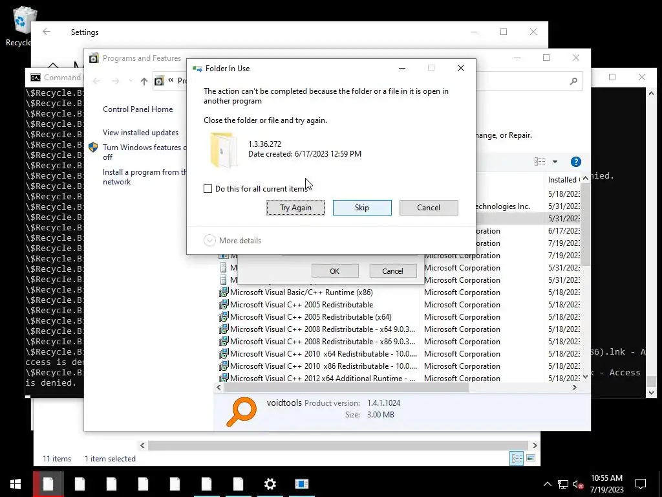Click scroll right arrow in bottom window
This screenshot has height=497, width=662.
pos(535,445)
